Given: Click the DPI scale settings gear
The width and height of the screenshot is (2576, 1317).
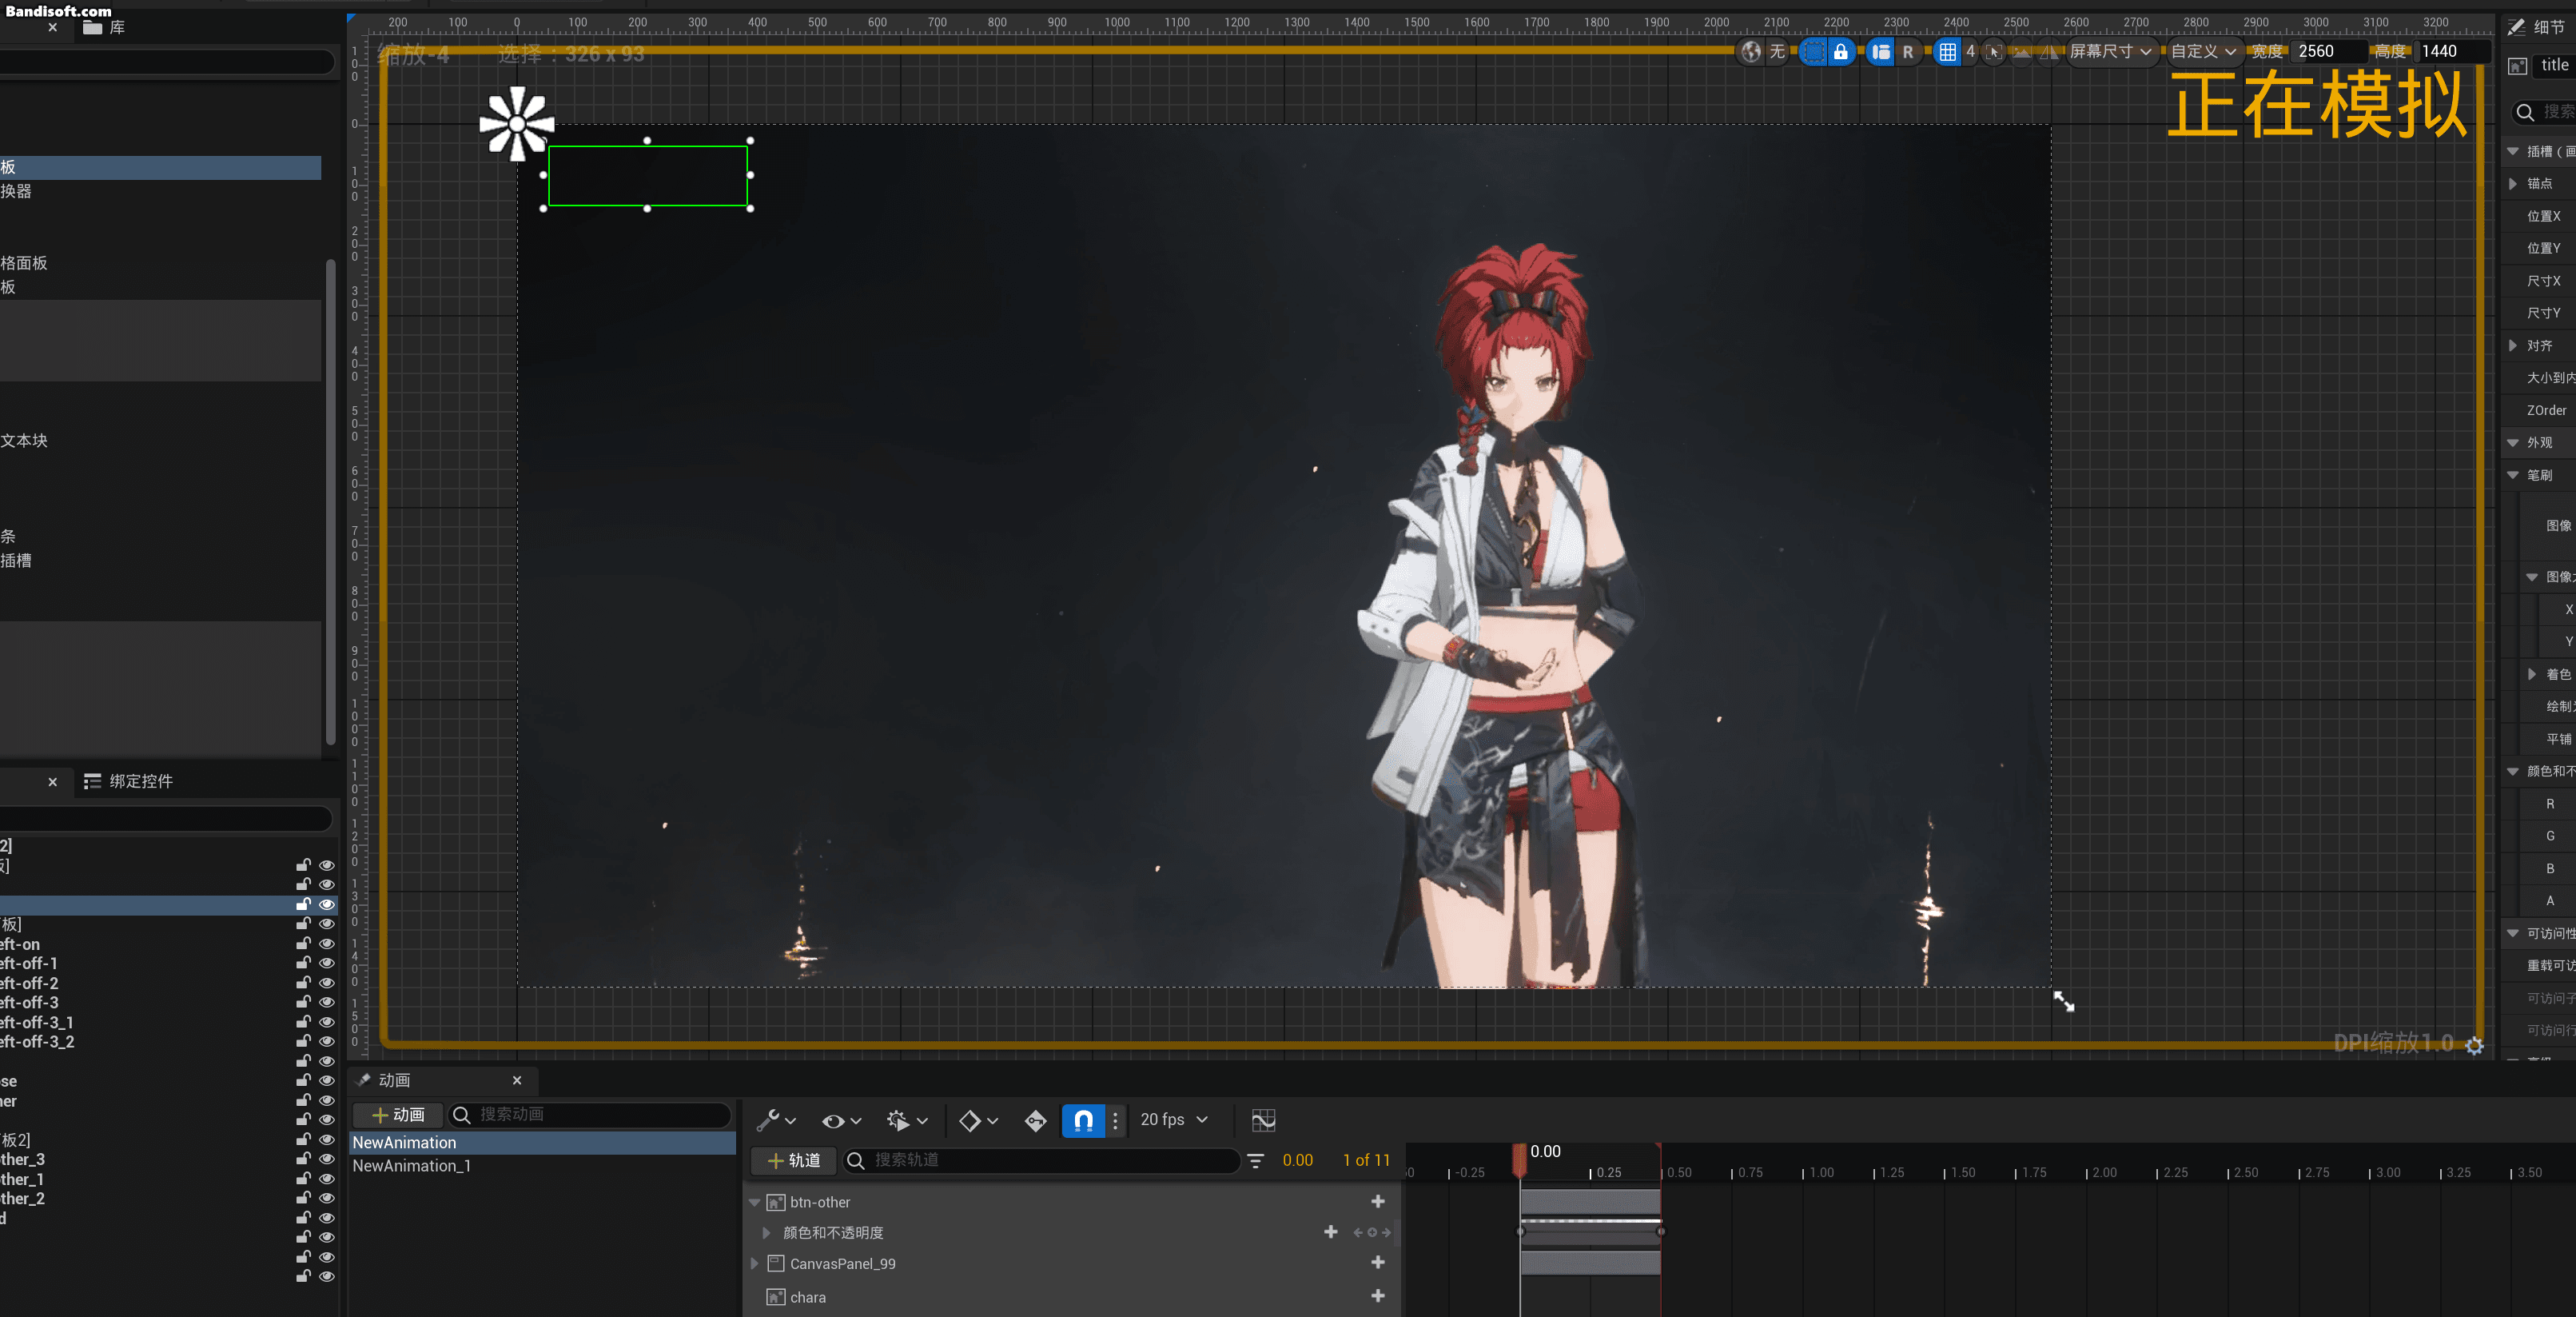Looking at the screenshot, I should point(2474,1046).
